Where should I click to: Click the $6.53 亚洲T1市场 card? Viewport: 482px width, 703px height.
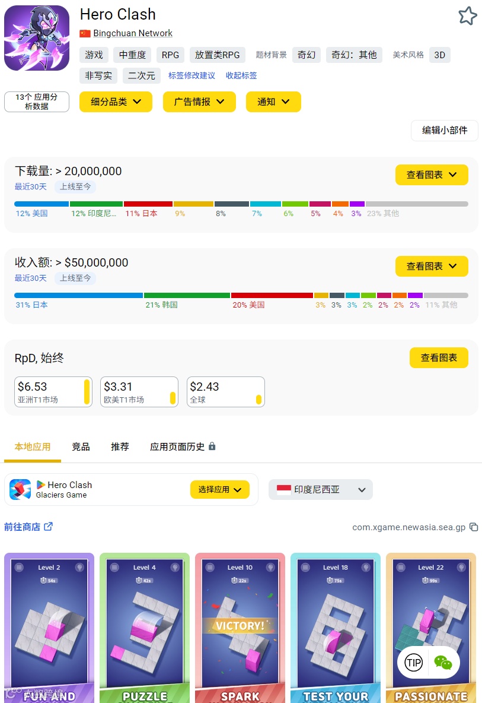(53, 392)
